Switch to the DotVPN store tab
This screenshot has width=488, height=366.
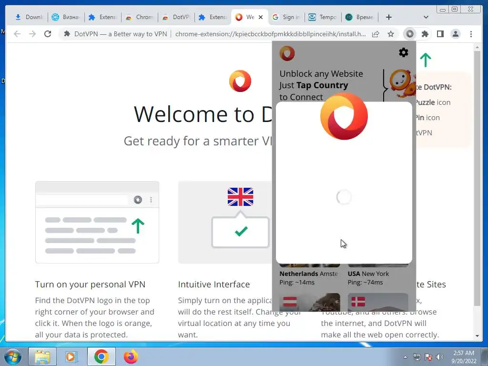coord(176,17)
